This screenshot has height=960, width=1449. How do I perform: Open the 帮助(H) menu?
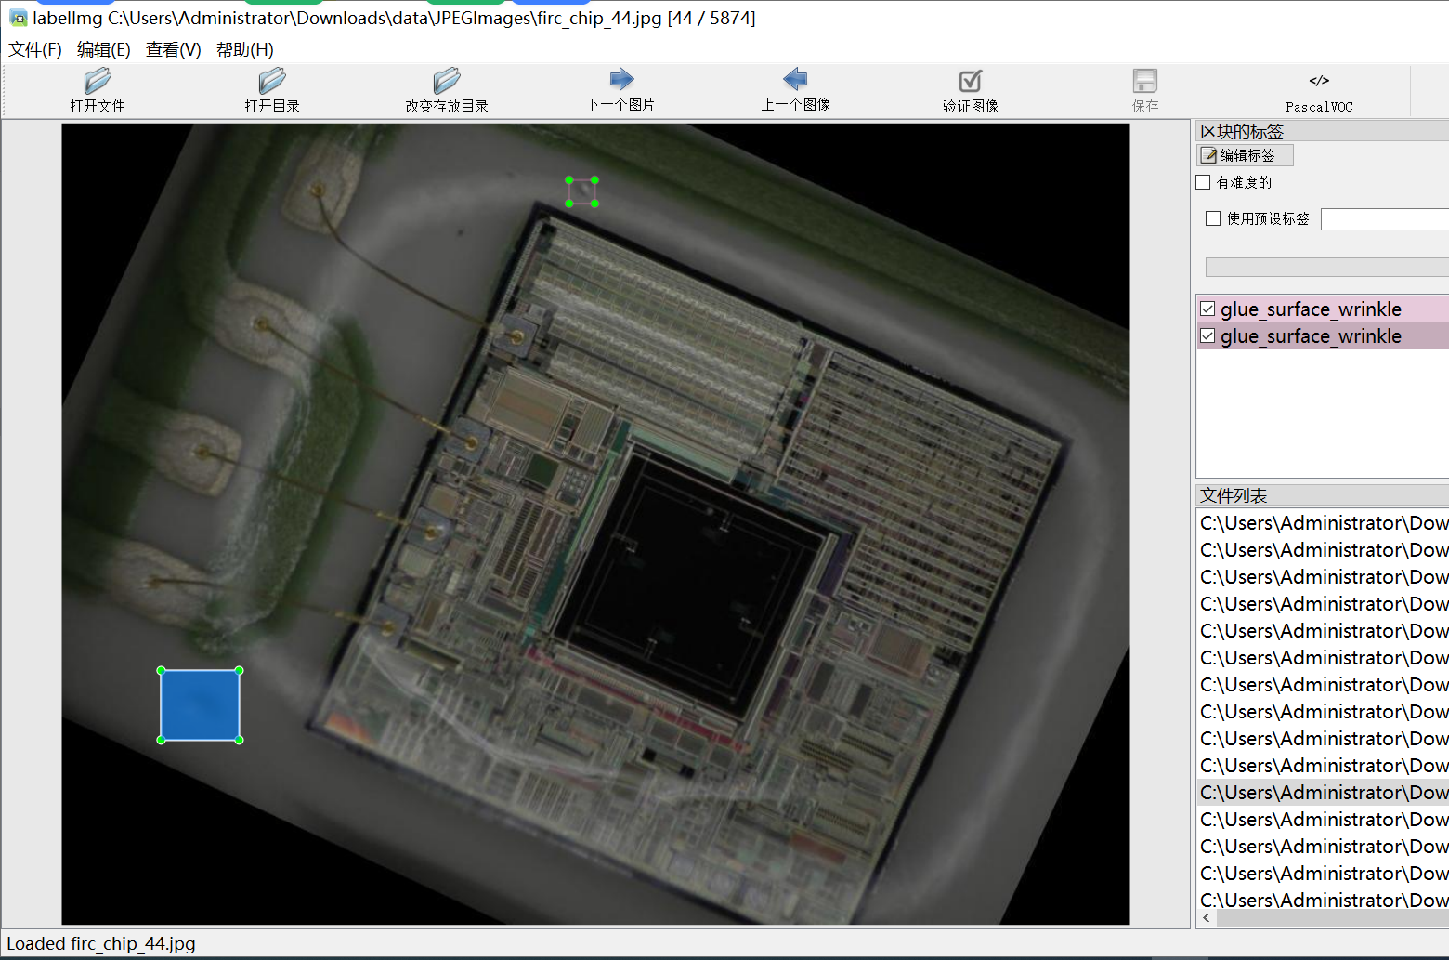[x=245, y=49]
